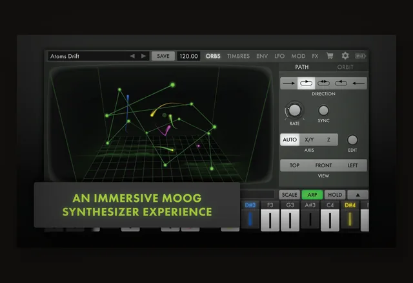This screenshot has width=413, height=283.
Task: Select backward one-shot direction arrow
Action: pyautogui.click(x=358, y=83)
